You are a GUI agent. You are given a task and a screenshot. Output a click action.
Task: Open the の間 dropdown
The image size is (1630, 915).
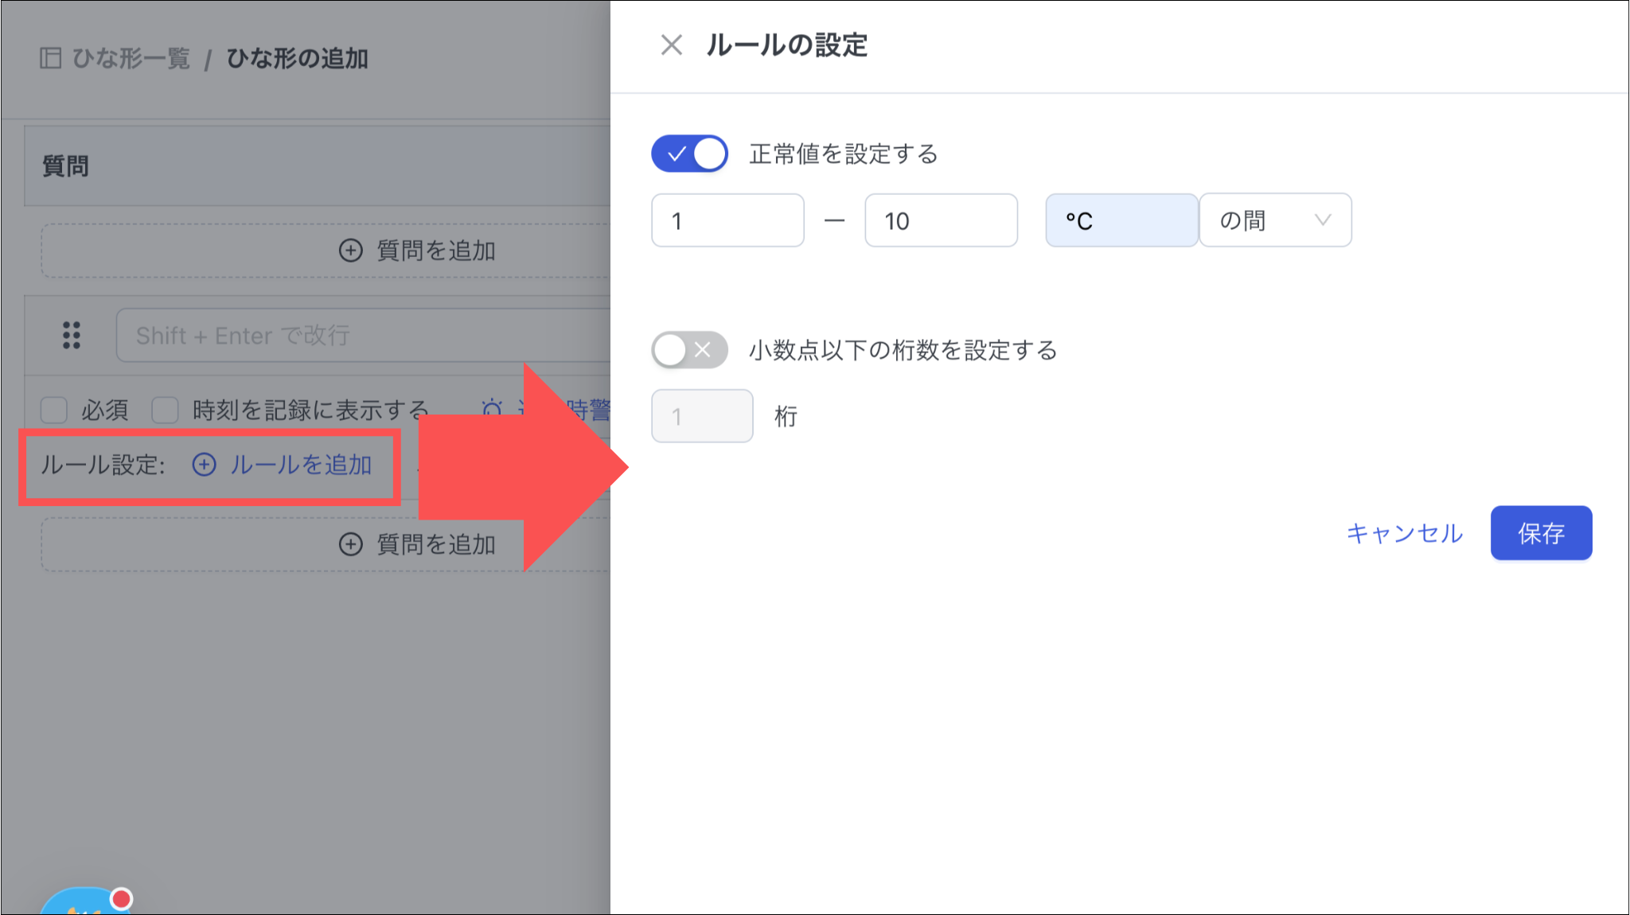(x=1273, y=220)
